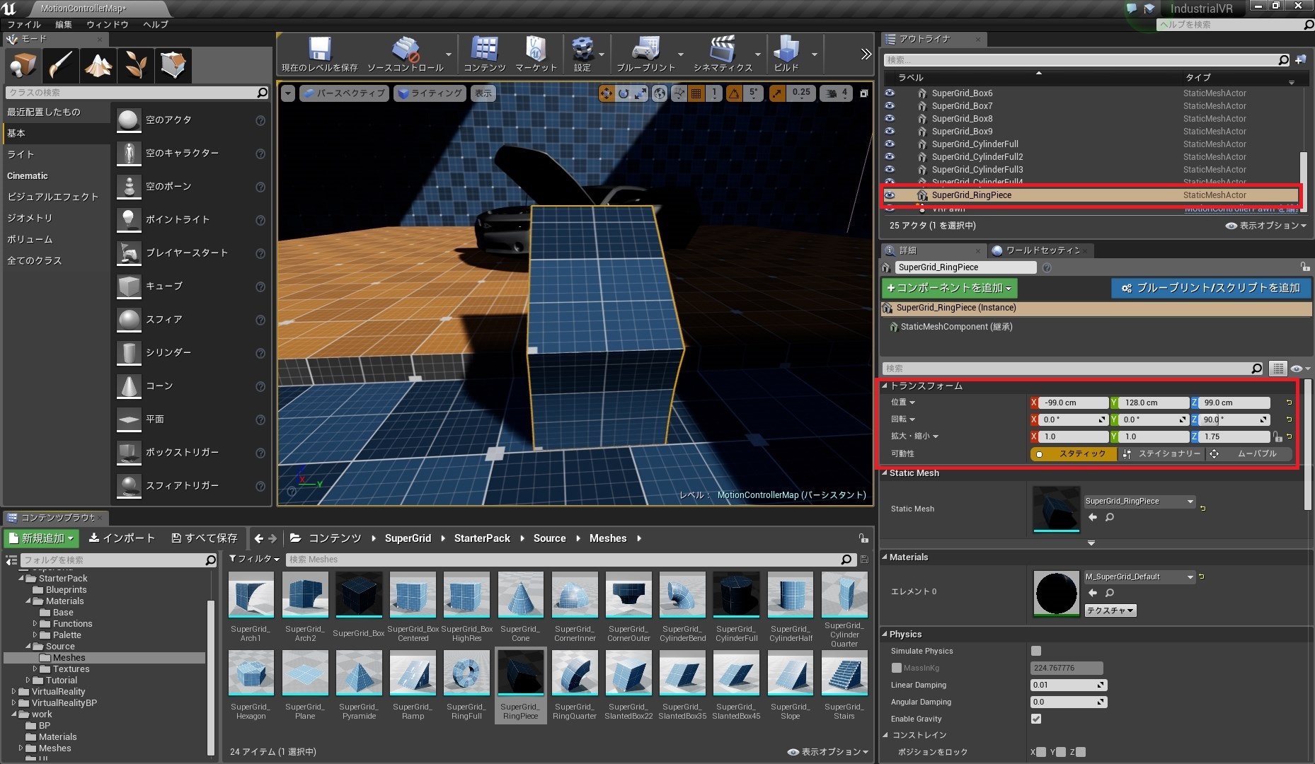Uncheck the Enable Gravity checkbox
The width and height of the screenshot is (1315, 764).
click(1036, 719)
